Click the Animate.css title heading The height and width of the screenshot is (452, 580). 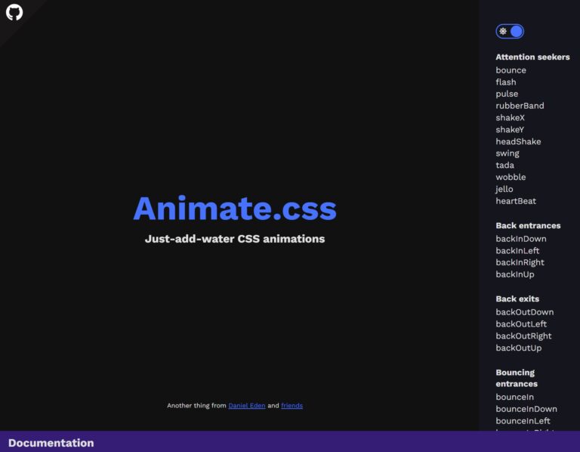click(235, 209)
